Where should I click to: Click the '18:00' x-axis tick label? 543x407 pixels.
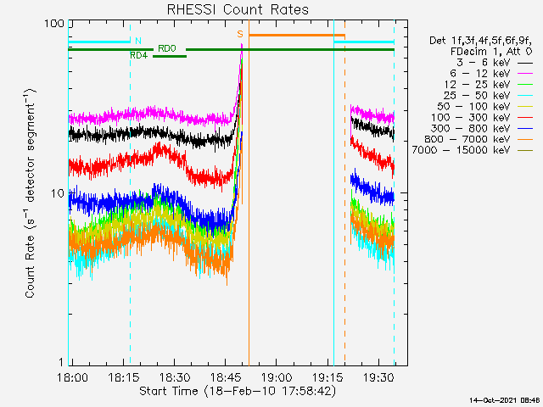tap(72, 377)
